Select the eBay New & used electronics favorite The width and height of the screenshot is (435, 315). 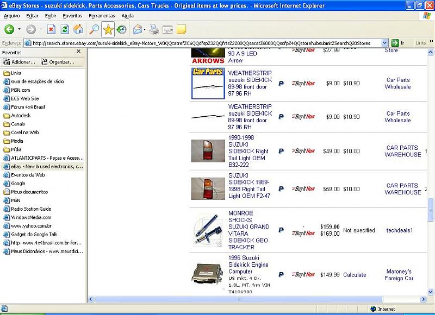pos(43,167)
